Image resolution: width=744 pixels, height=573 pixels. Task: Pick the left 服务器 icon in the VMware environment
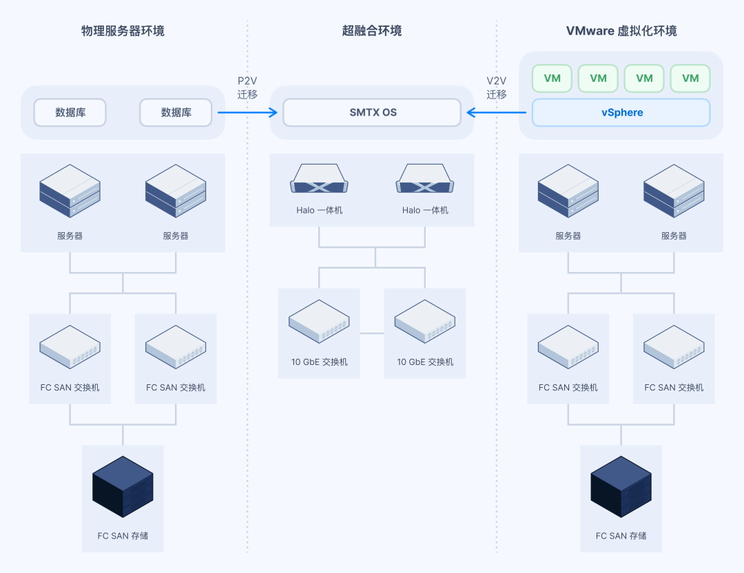point(568,191)
